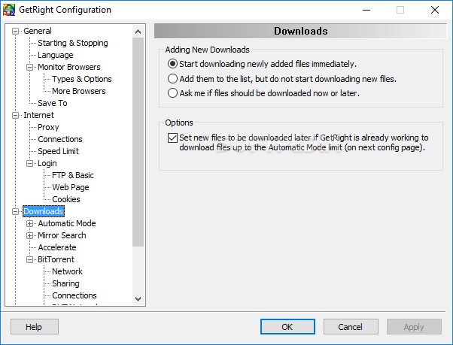
Task: Toggle 'Set new files to be downloaded later' checkbox
Action: point(172,138)
